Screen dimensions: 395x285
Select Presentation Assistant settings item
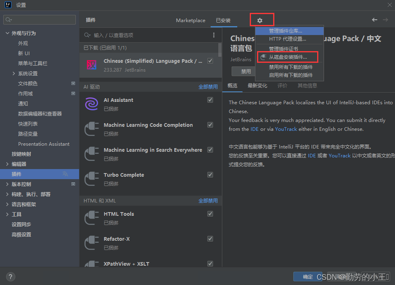(x=44, y=144)
